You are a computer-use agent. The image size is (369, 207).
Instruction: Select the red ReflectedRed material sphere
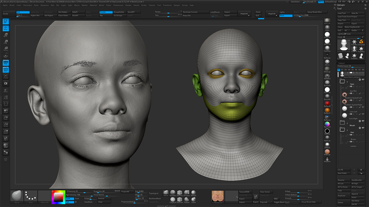327,104
